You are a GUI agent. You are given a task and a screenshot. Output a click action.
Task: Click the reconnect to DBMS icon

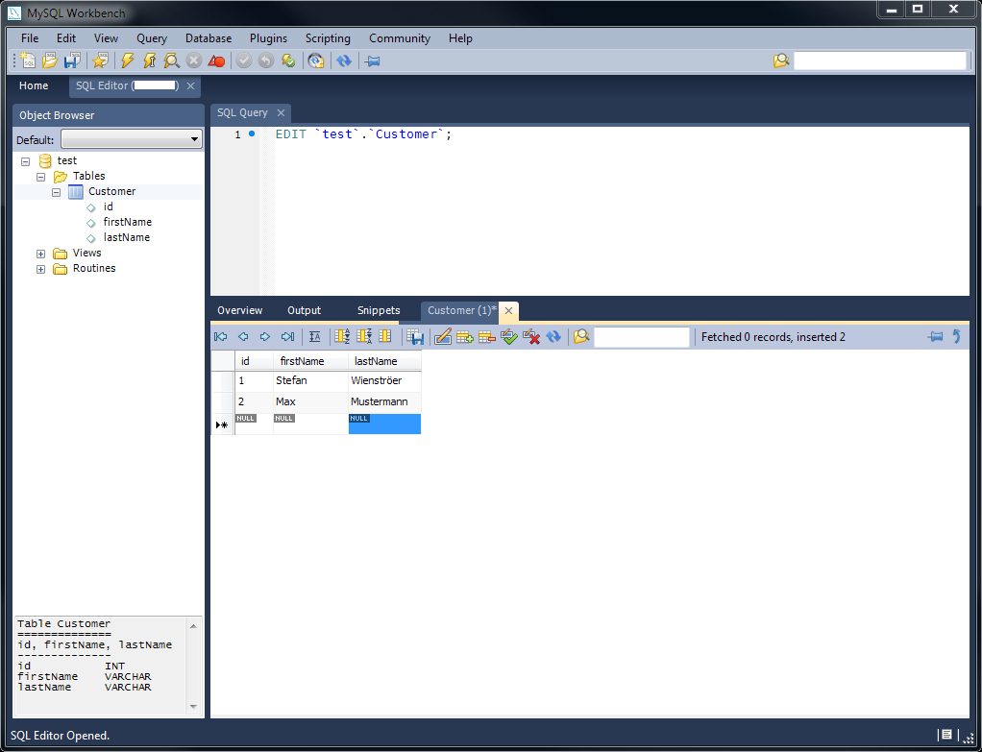pos(316,61)
